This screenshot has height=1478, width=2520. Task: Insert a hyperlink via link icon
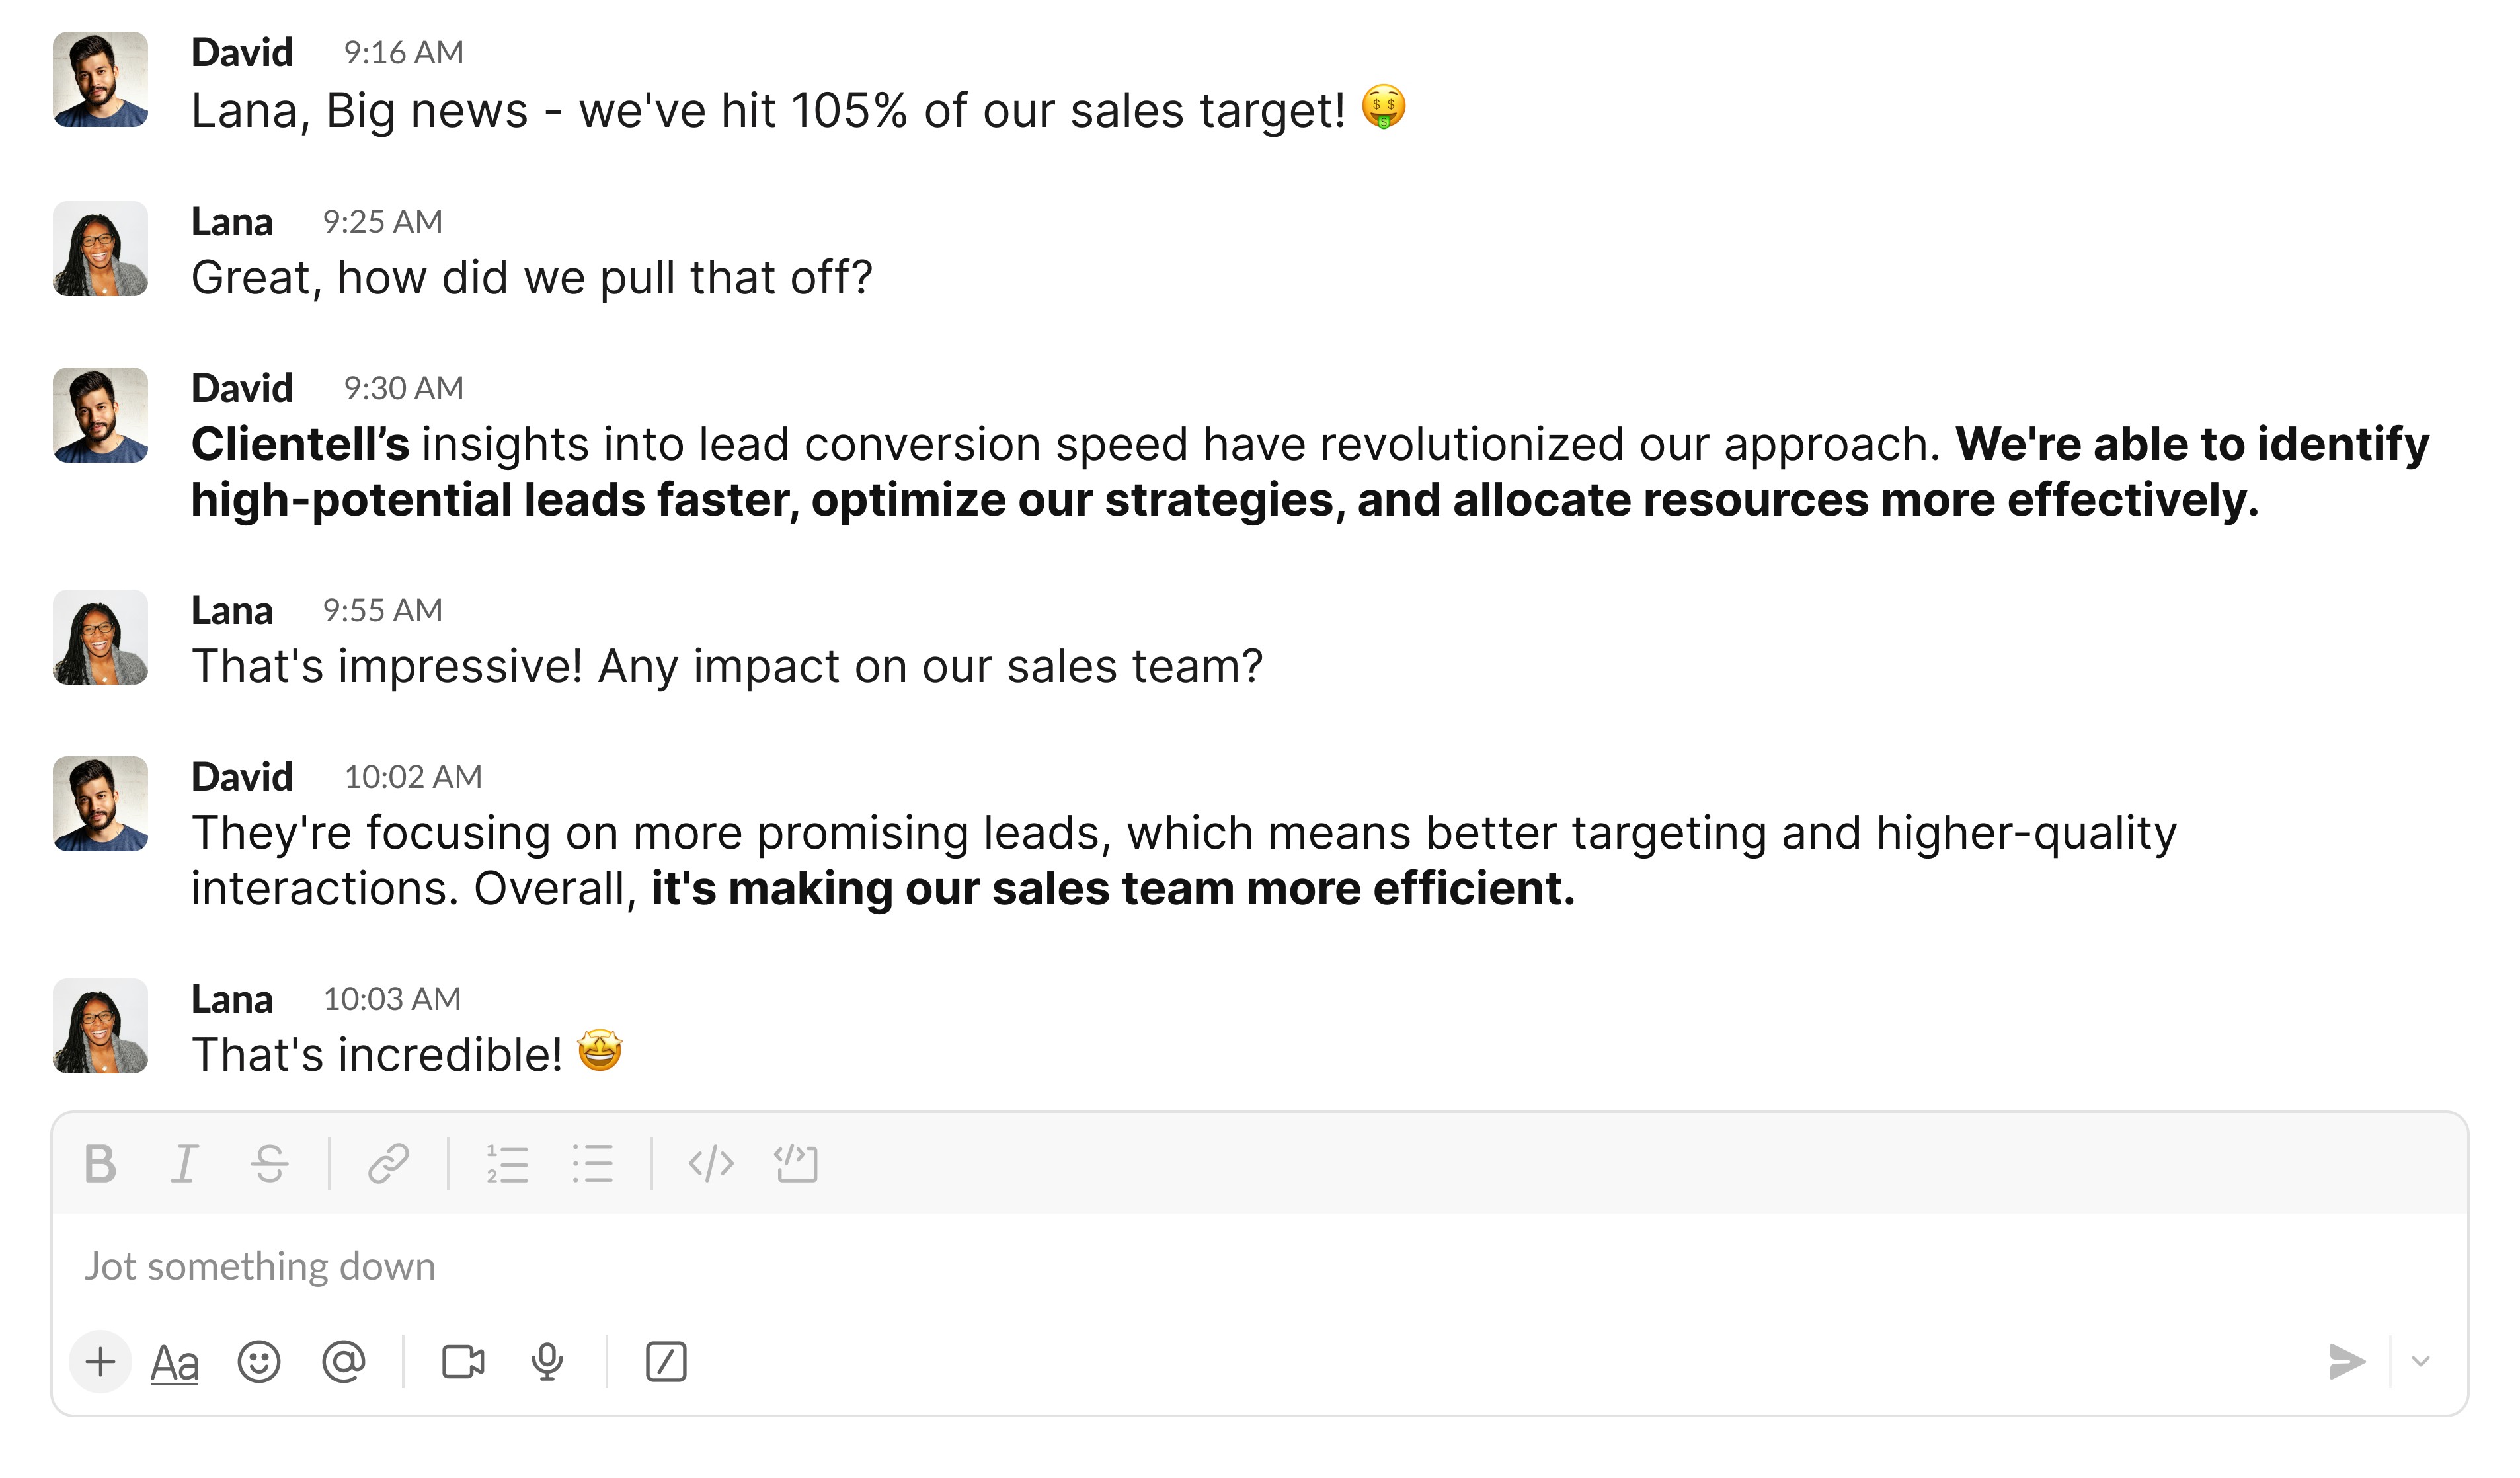388,1164
